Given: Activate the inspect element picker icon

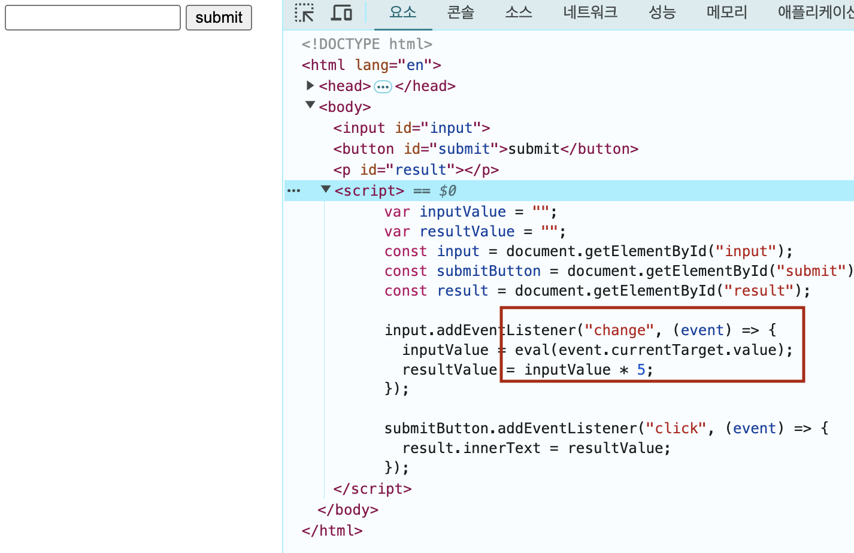Looking at the screenshot, I should [x=304, y=13].
